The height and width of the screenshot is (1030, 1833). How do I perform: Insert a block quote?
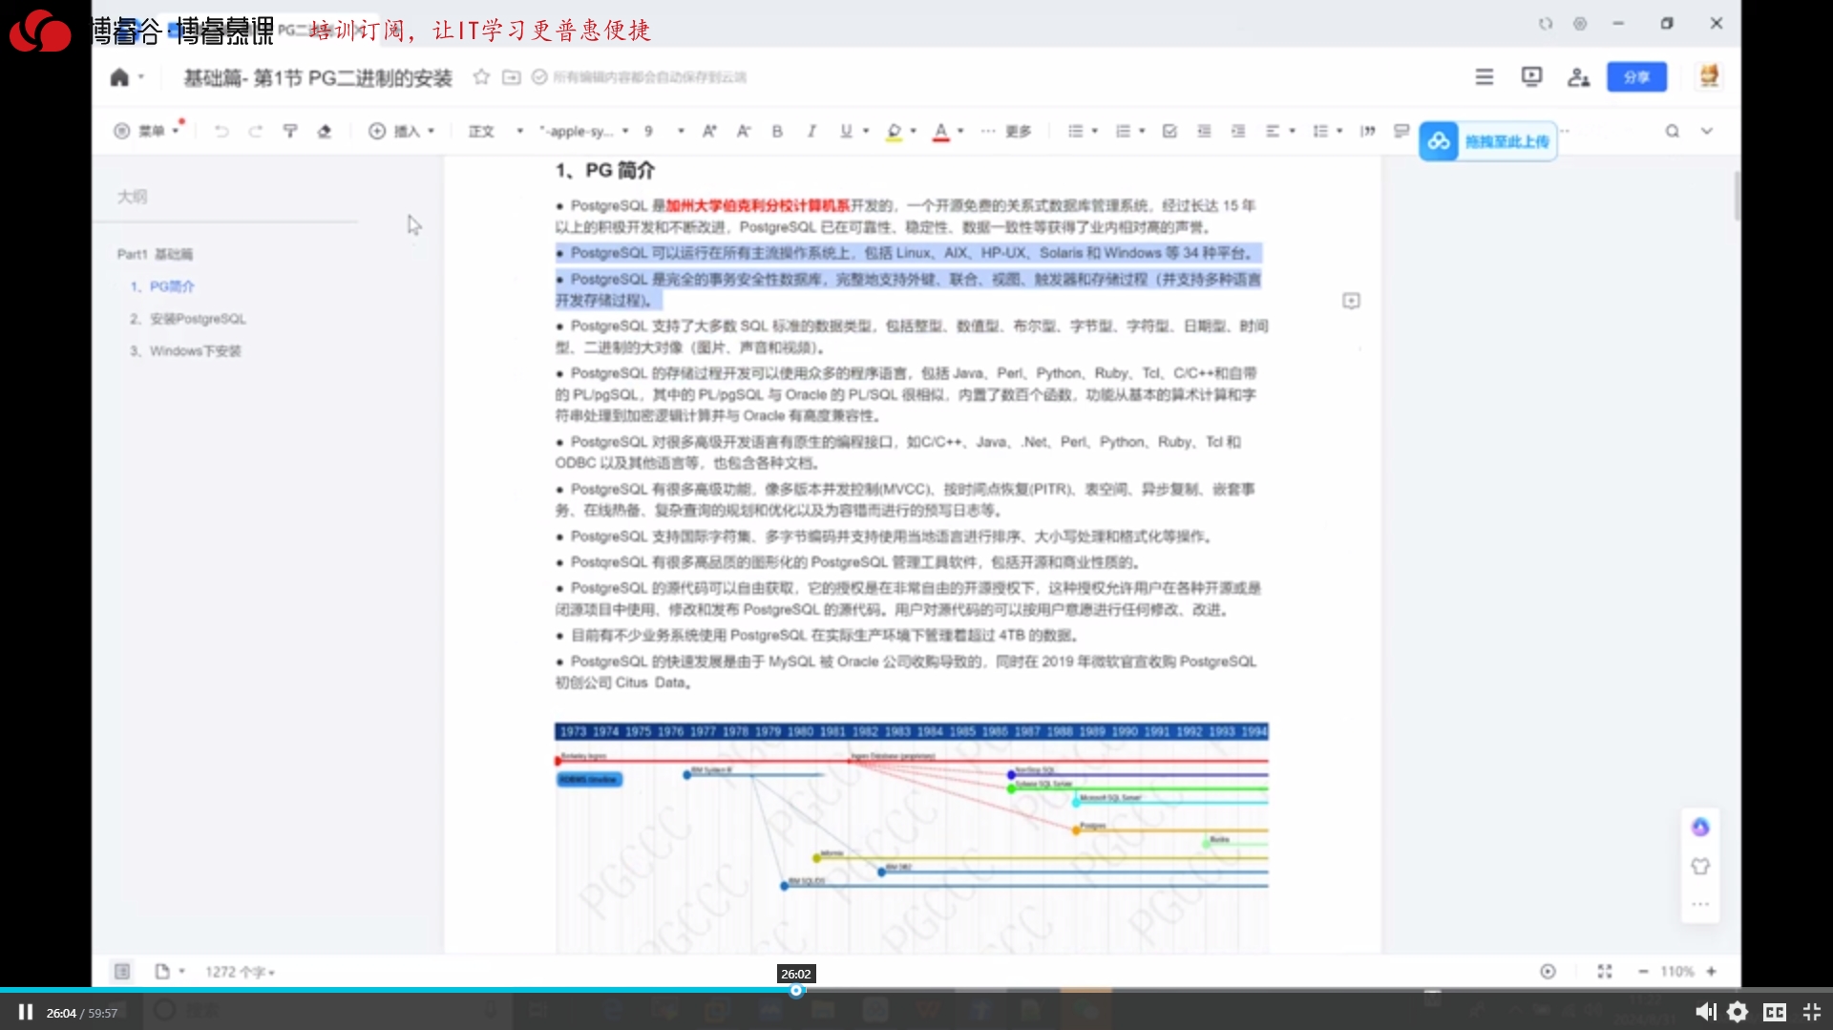pyautogui.click(x=1368, y=131)
